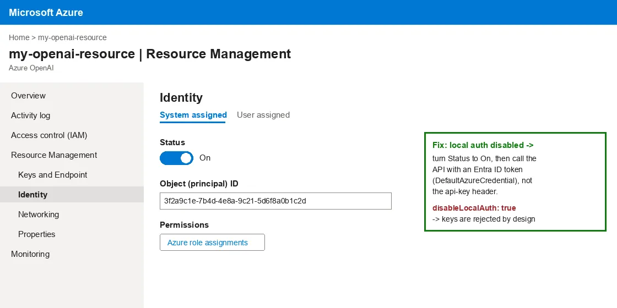The image size is (617, 308).
Task: Click the '-> keys are rejected by design' text
Action: coord(484,219)
